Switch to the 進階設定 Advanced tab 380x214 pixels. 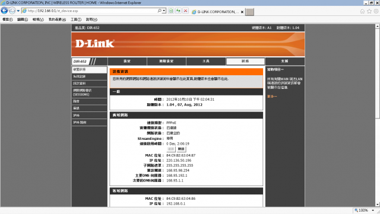(x=166, y=61)
